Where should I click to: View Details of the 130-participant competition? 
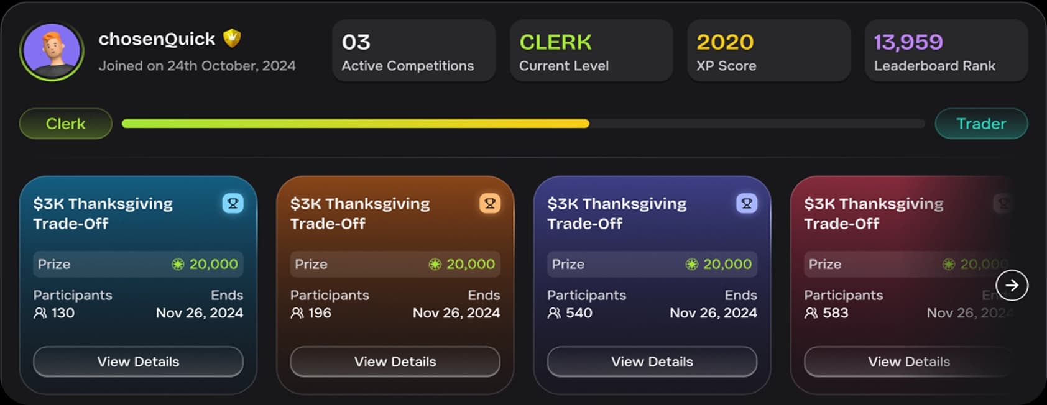138,362
